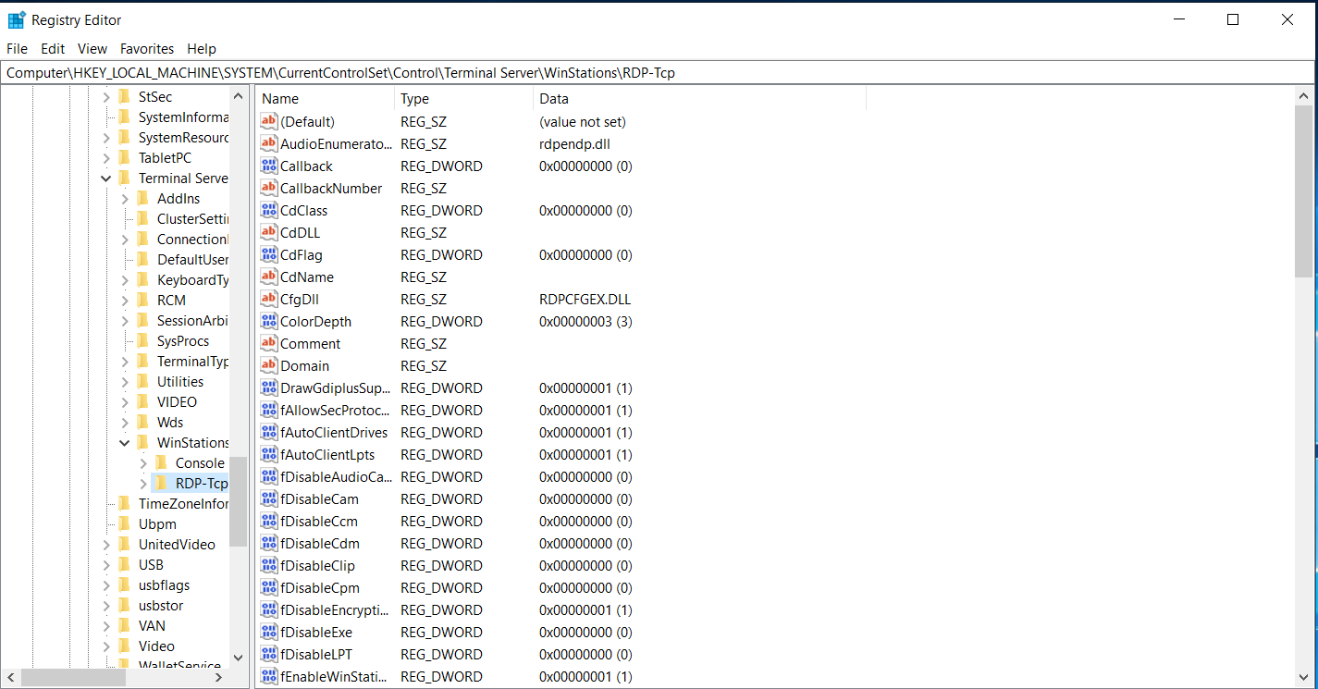The image size is (1318, 689).
Task: Click the Data column header
Action: point(698,99)
